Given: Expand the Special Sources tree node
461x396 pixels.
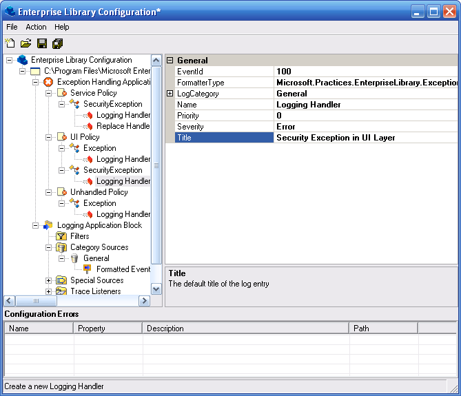Looking at the screenshot, I should 49,280.
